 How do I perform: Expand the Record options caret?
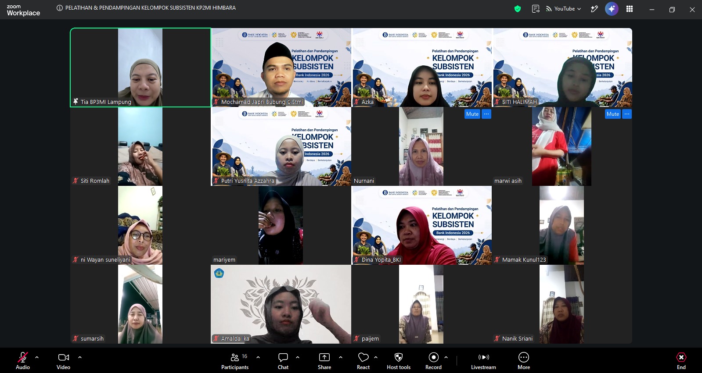point(446,357)
